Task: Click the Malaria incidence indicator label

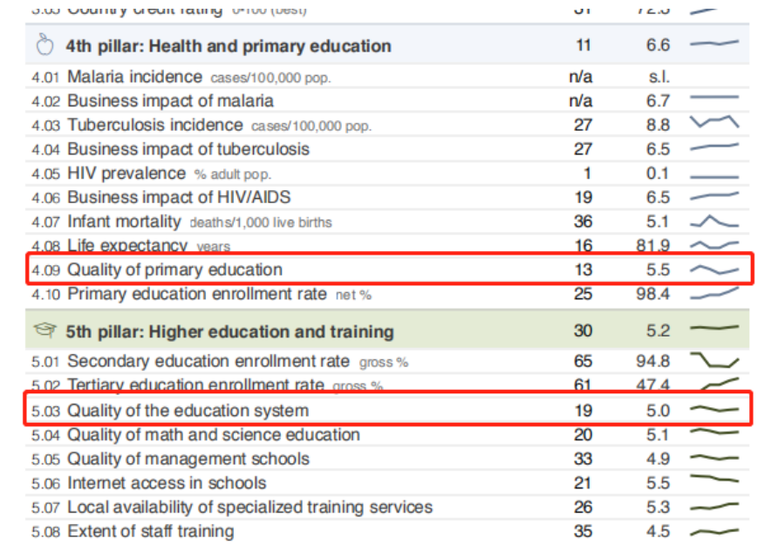Action: [134, 77]
